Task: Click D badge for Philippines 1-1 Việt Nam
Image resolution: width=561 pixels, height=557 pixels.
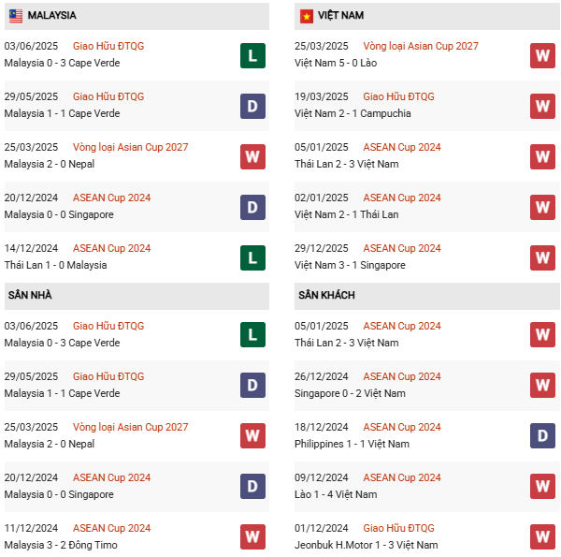Action: 542,435
